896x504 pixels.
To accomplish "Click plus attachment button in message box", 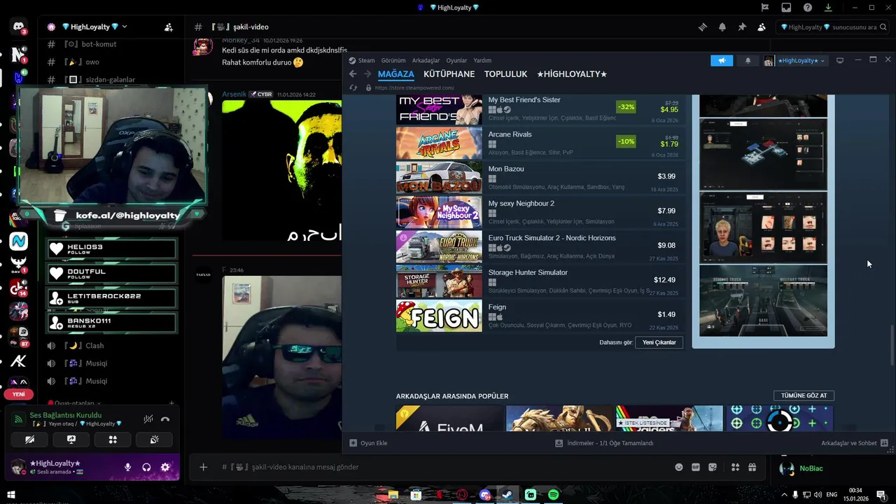I will click(203, 467).
